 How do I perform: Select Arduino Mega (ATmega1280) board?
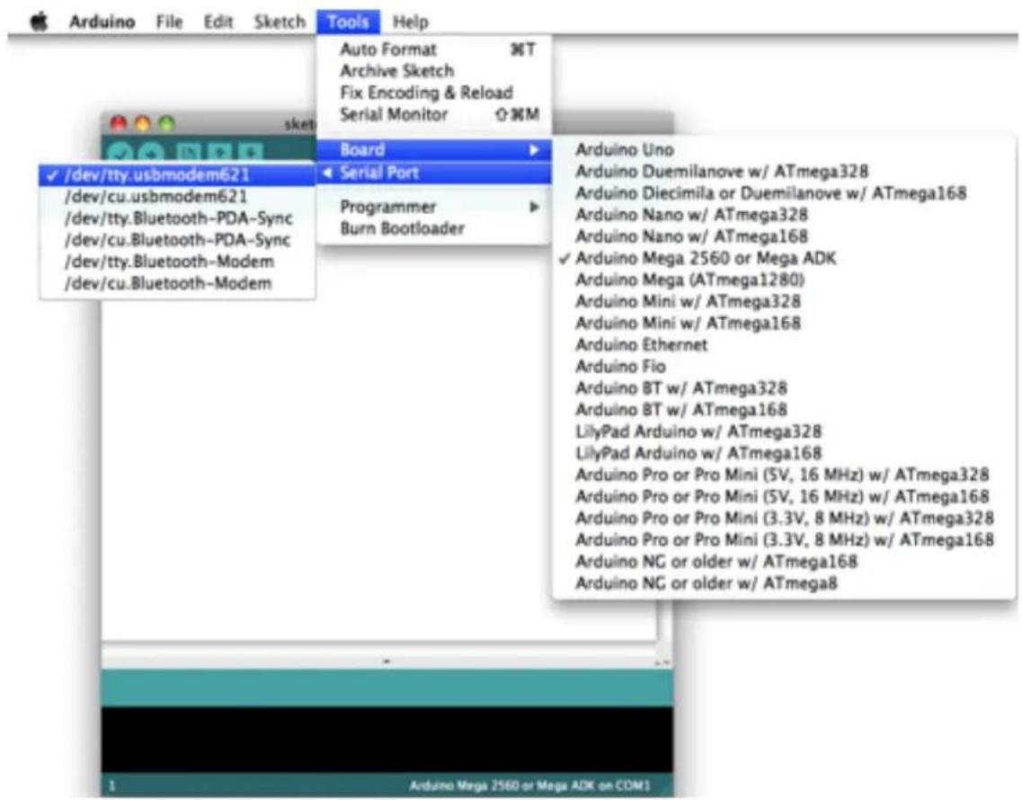(x=784, y=280)
